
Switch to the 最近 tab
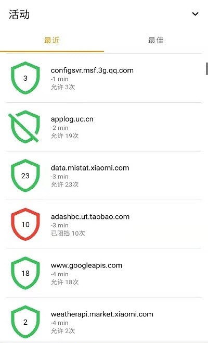pos(52,40)
